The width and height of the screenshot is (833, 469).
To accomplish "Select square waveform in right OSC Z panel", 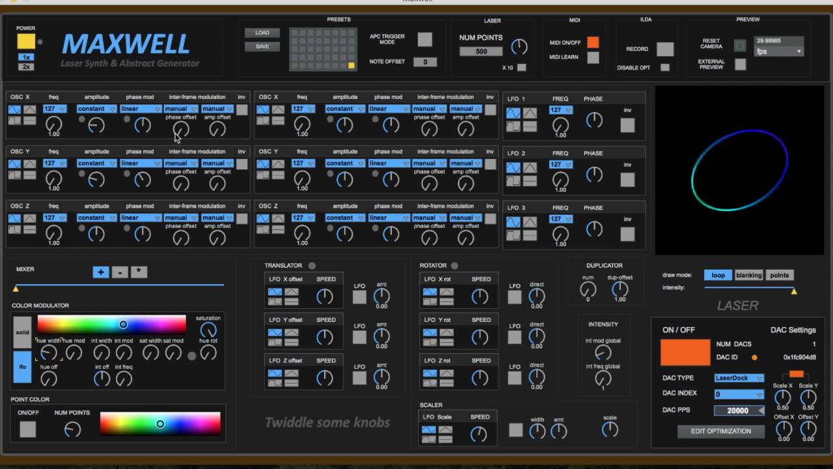I will [x=263, y=229].
